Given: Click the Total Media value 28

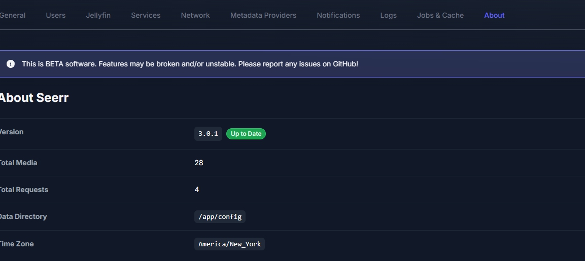Looking at the screenshot, I should (199, 163).
